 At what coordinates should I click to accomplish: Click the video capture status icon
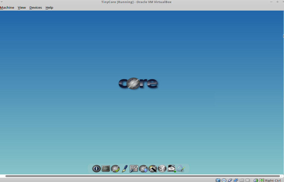(248, 180)
